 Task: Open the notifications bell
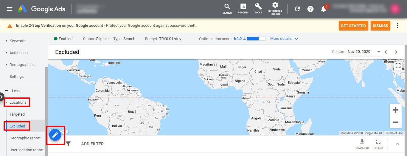(324, 9)
